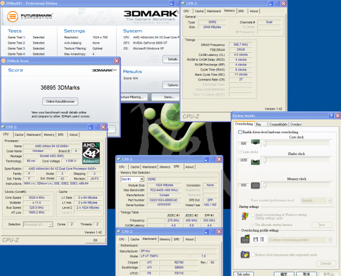Click the Tab order button

point(243,274)
